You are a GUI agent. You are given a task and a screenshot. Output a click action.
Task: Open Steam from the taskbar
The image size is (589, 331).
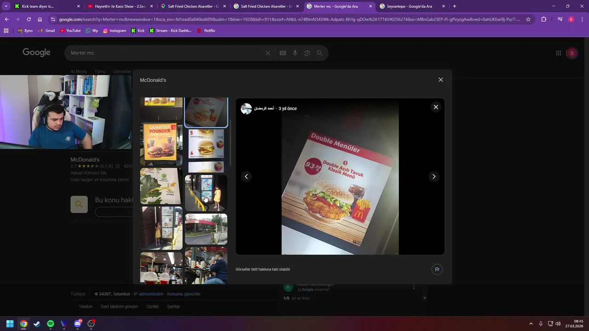pos(37,324)
